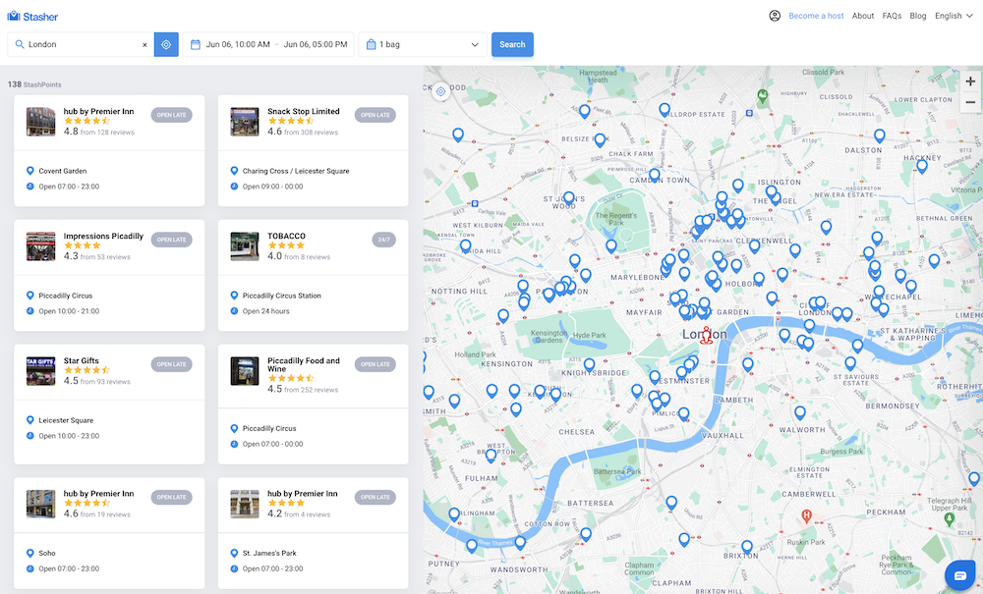The width and height of the screenshot is (983, 594).
Task: Click 'Open 24 hours' text
Action: 265,311
